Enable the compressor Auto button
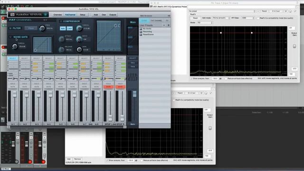Viewport: 304px width, 171px height. (63, 28)
